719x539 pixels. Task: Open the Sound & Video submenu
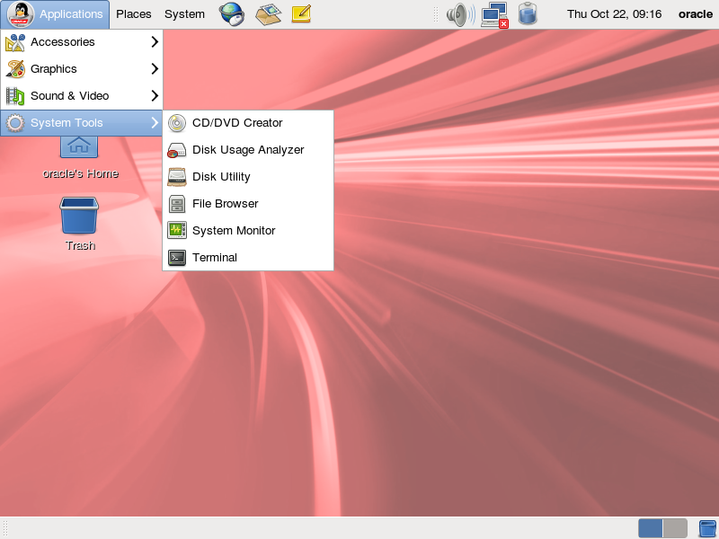(x=82, y=96)
